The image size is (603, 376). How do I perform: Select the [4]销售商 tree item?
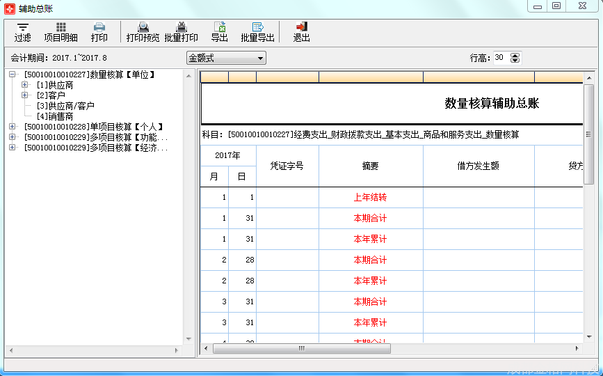click(54, 116)
